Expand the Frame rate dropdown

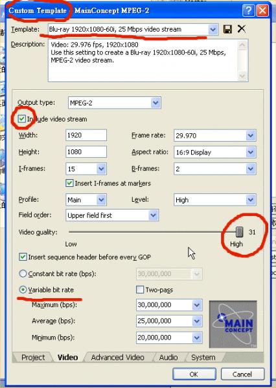[x=251, y=135]
